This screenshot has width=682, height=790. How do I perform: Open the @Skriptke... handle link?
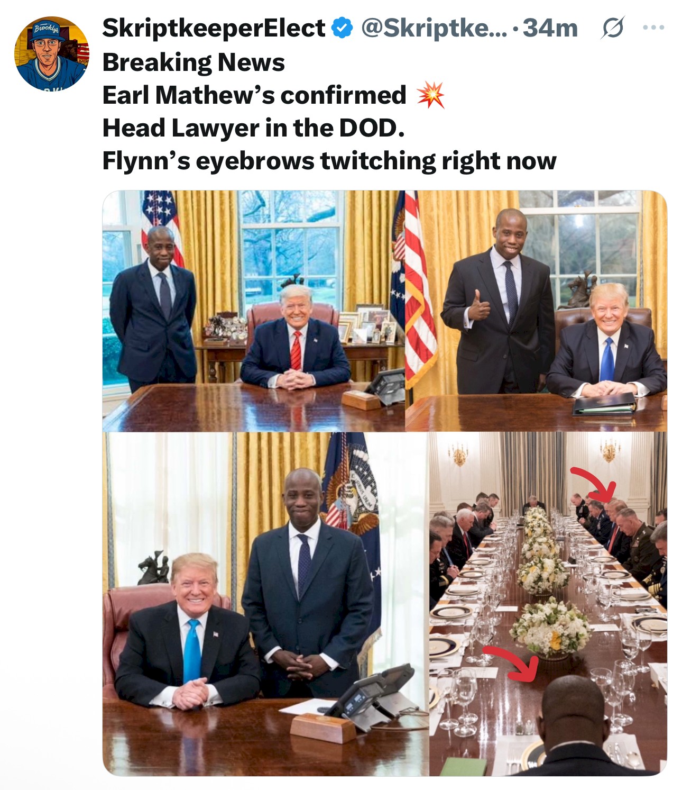(x=433, y=28)
